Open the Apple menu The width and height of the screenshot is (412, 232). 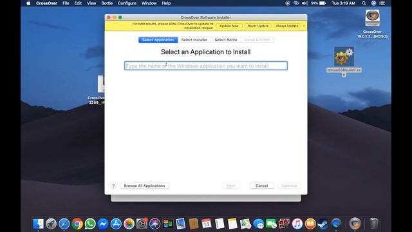click(x=28, y=3)
